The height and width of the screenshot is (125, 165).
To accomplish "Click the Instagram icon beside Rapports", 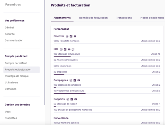I will (68, 99).
